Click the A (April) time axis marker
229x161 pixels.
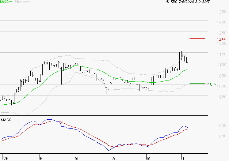tap(114, 159)
